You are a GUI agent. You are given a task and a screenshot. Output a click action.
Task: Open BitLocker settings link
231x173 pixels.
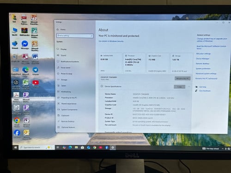click(203, 54)
